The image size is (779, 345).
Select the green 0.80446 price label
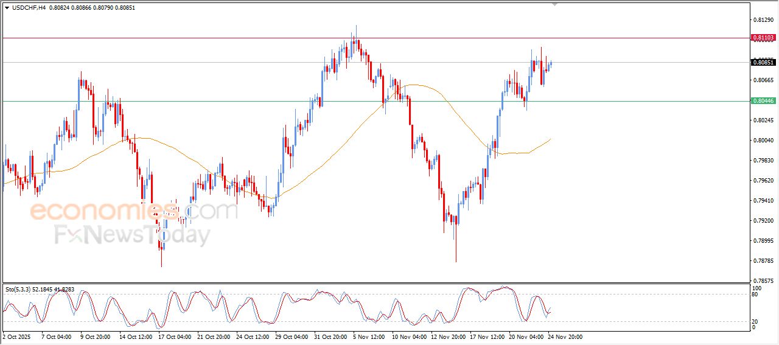[763, 101]
